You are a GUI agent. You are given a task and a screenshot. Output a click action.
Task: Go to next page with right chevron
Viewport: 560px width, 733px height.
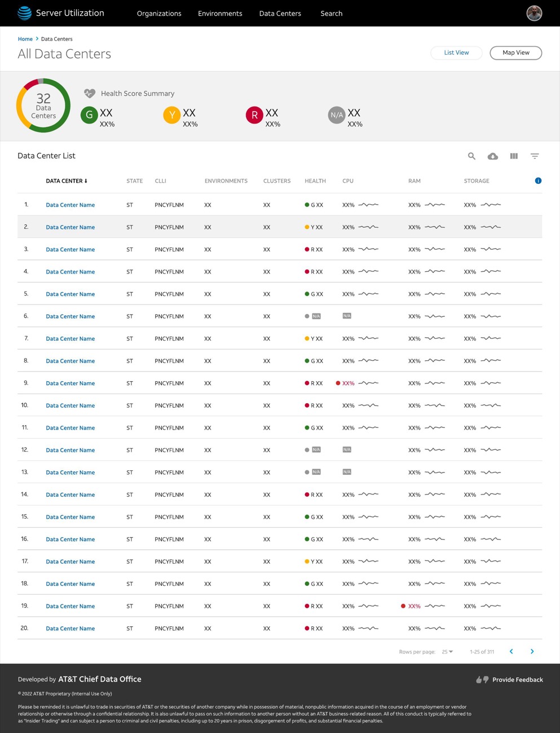pyautogui.click(x=532, y=651)
